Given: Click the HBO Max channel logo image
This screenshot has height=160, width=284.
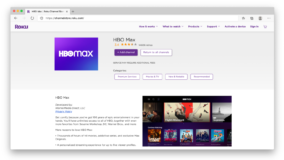Looking at the screenshot, I should [x=76, y=54].
